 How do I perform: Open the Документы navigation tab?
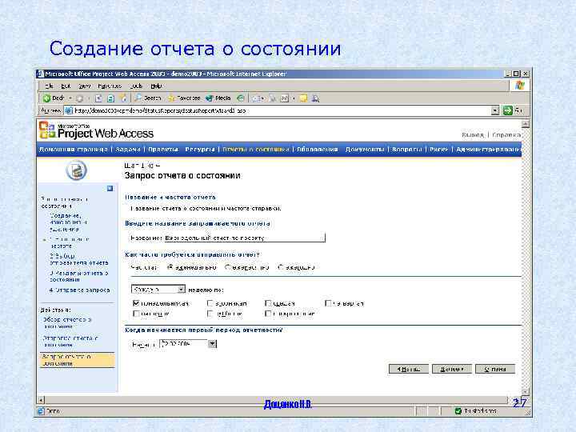click(365, 149)
